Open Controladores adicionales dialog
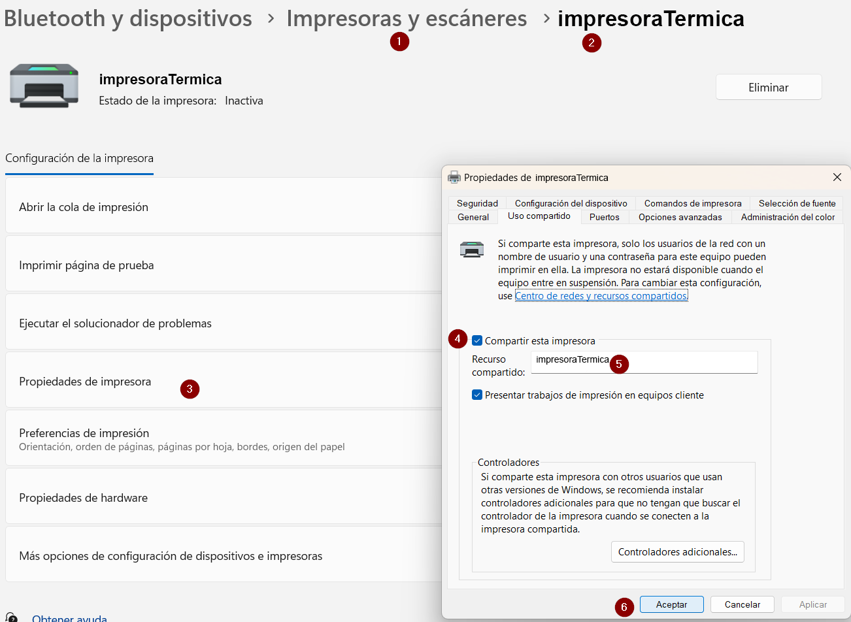The image size is (851, 622). click(x=677, y=551)
